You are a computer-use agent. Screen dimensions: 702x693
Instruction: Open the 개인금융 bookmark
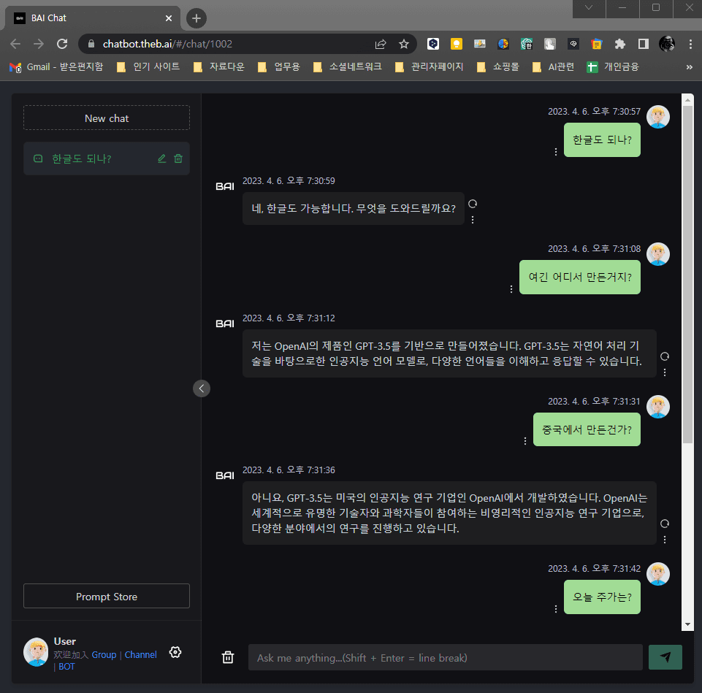point(613,67)
